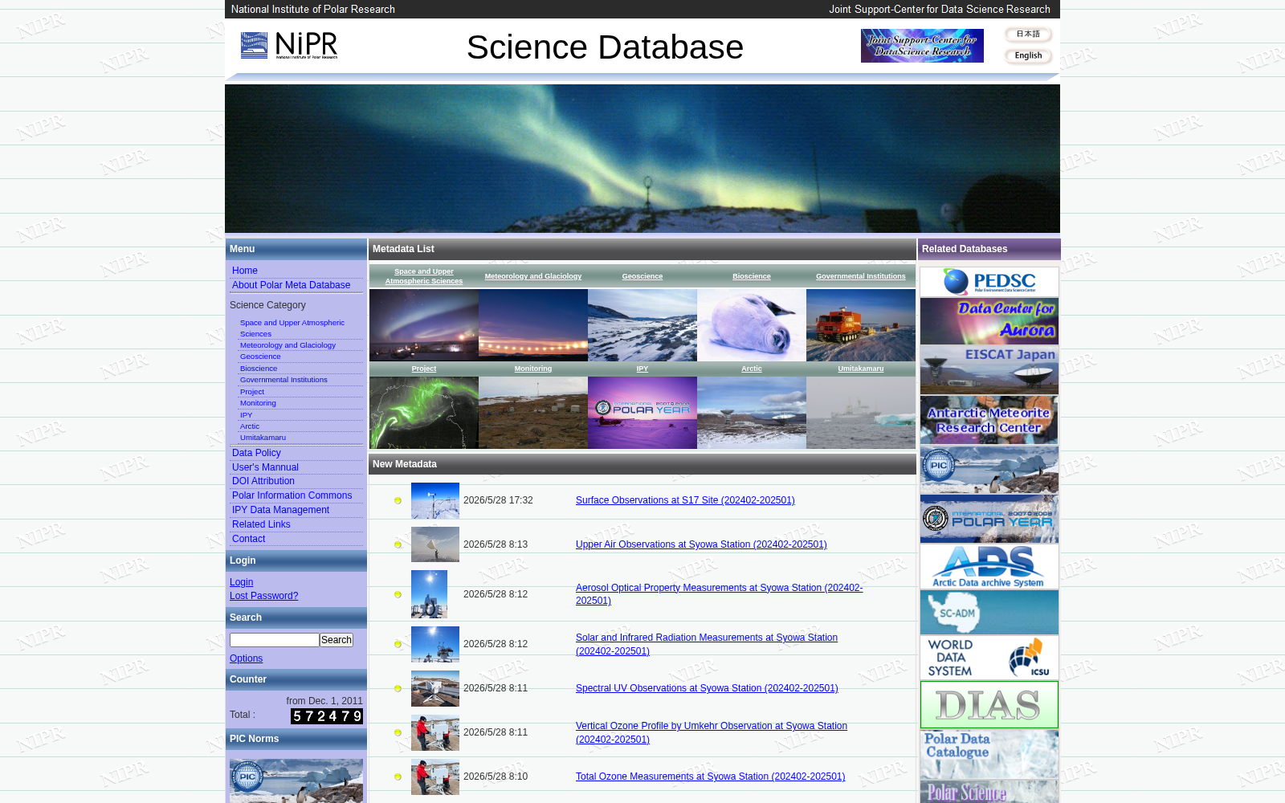Open the PEDSC related database logo
This screenshot has height=803, width=1285.
[989, 282]
